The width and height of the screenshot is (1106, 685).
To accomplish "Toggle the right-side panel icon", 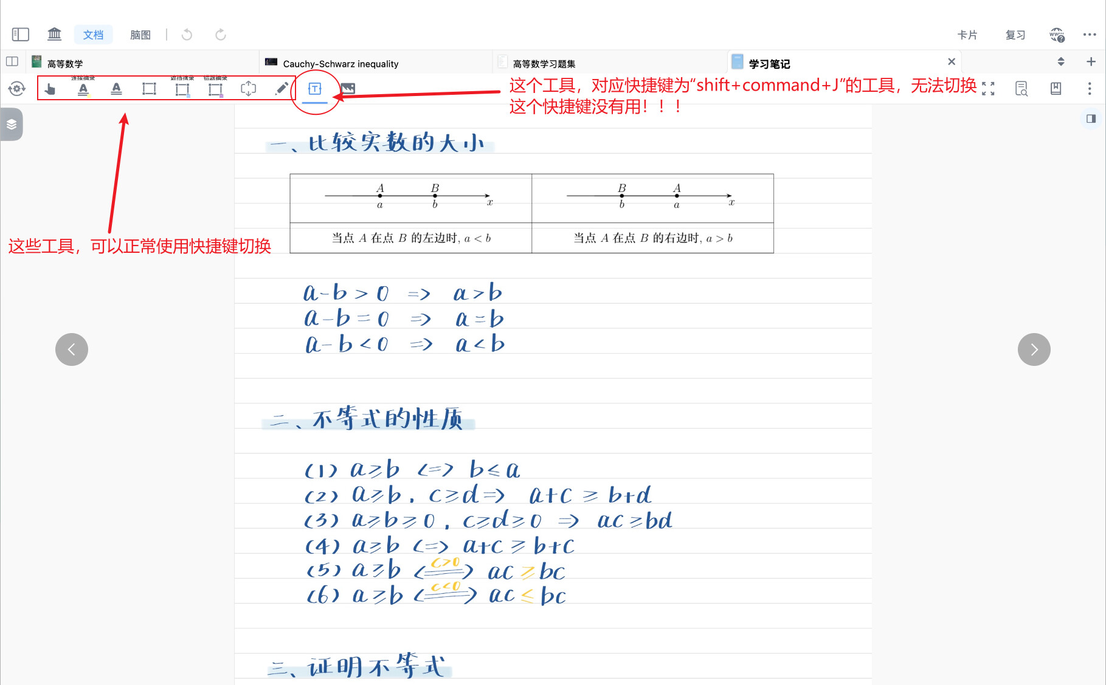I will [x=1091, y=119].
